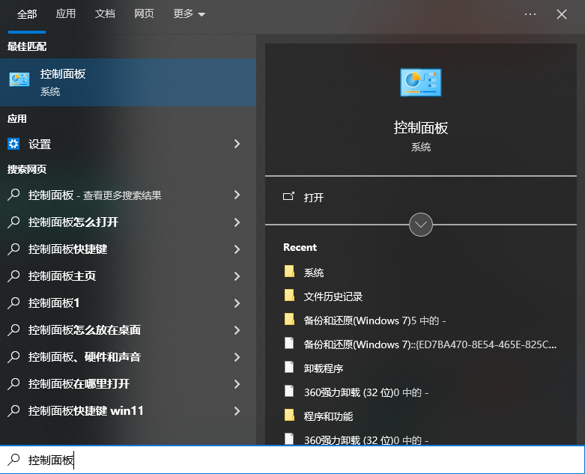This screenshot has width=585, height=474.
Task: Open 设置 app result
Action: pos(128,144)
